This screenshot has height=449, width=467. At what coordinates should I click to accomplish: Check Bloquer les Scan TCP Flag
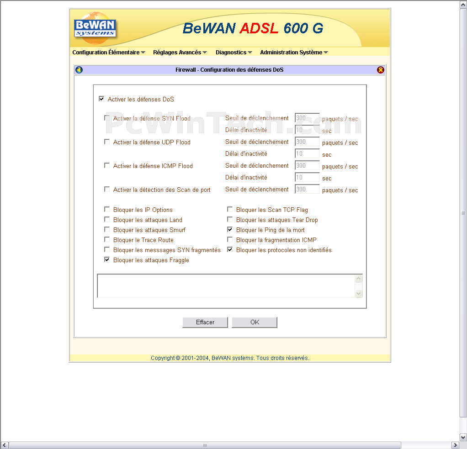(230, 209)
